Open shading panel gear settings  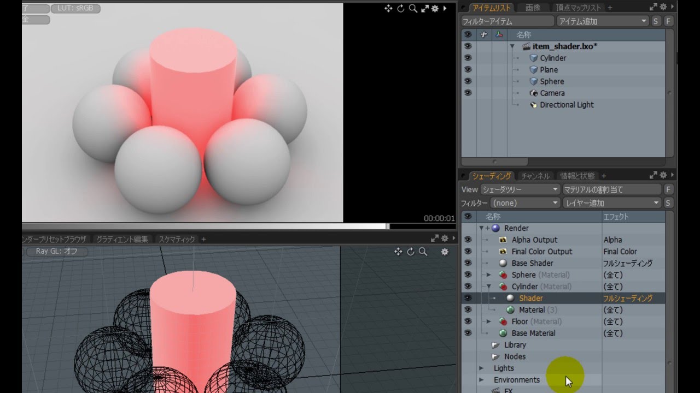(x=663, y=176)
